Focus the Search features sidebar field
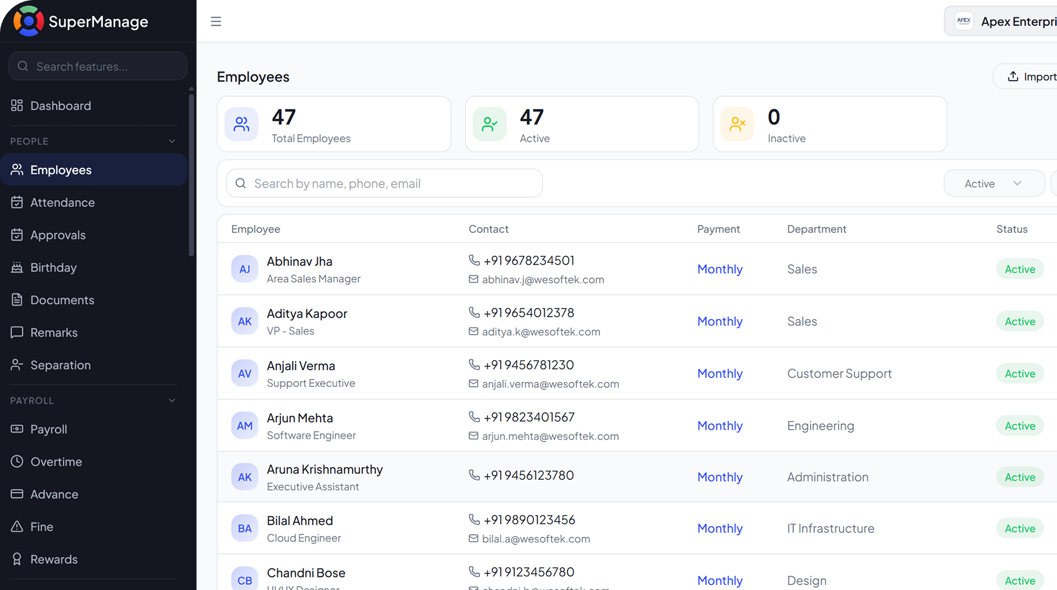1057x590 pixels. coord(98,66)
